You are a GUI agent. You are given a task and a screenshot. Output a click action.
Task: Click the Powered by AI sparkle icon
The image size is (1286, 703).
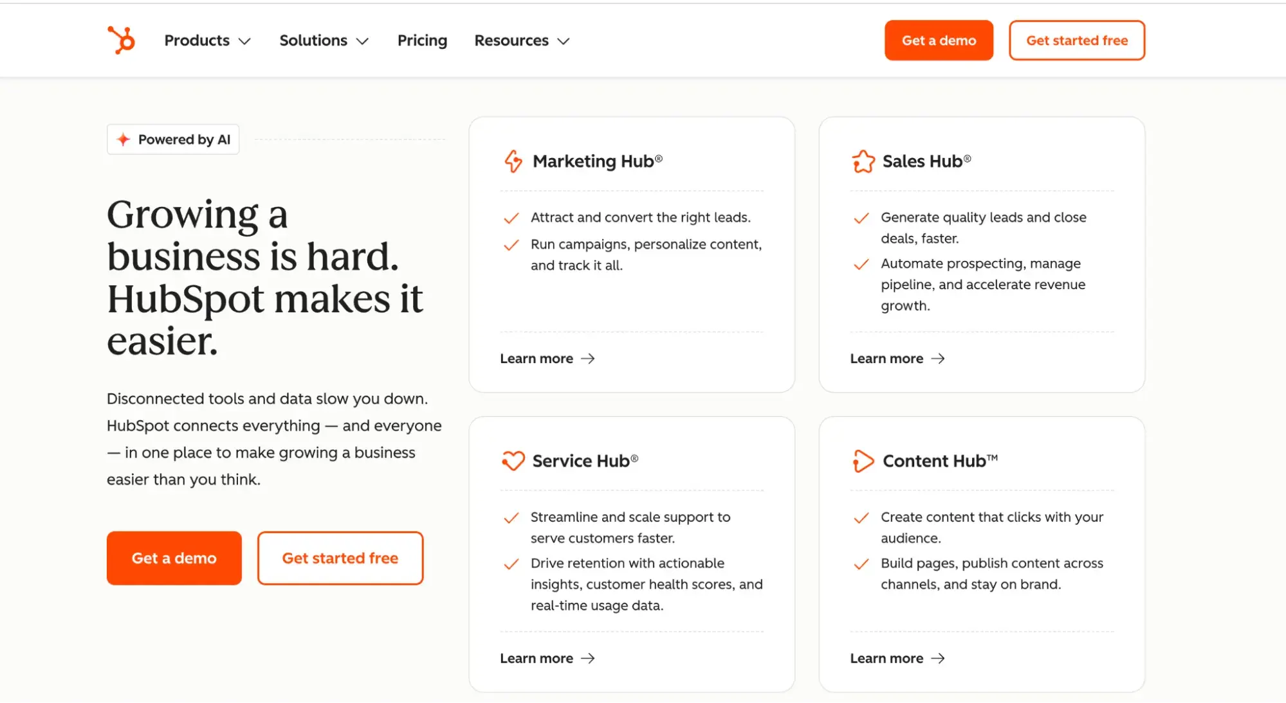click(123, 139)
